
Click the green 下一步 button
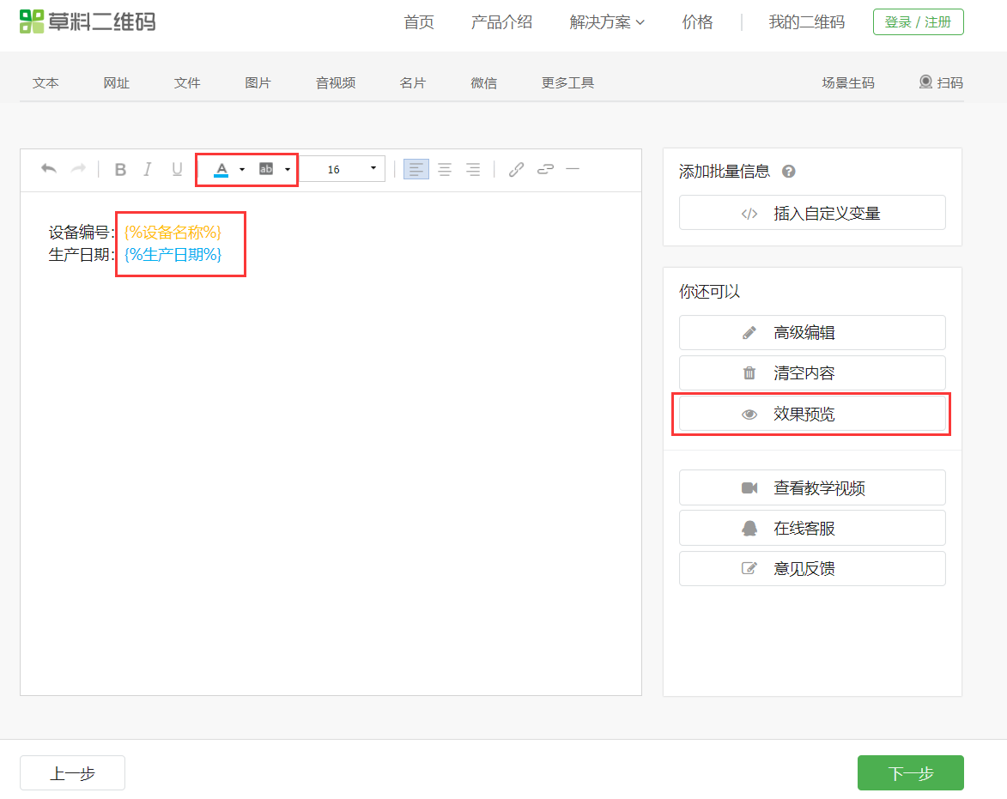(910, 773)
